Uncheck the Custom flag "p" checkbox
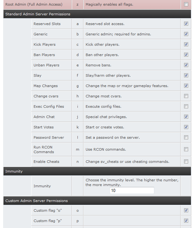 [186, 221]
